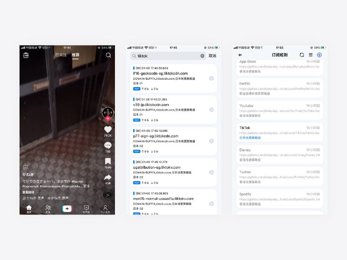The height and width of the screenshot is (260, 347).
Task: Open the 785 comments bubble
Action: coord(107,146)
